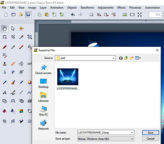The height and width of the screenshot is (144, 164).
Task: Open the View Menu dropdown in dialog
Action: pyautogui.click(x=138, y=58)
